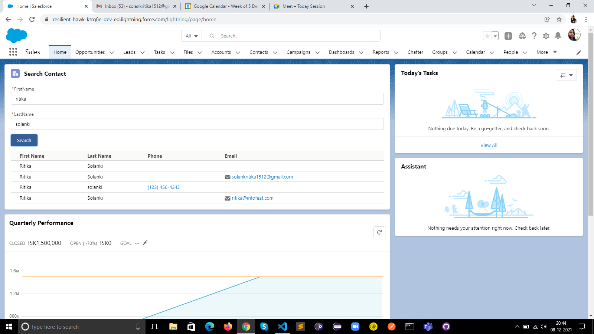Viewport: 594px width, 334px height.
Task: Expand the Opportunities tab dropdown arrow
Action: click(x=112, y=52)
